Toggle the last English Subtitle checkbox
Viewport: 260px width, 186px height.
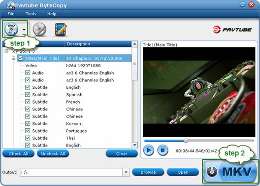pyautogui.click(x=28, y=146)
